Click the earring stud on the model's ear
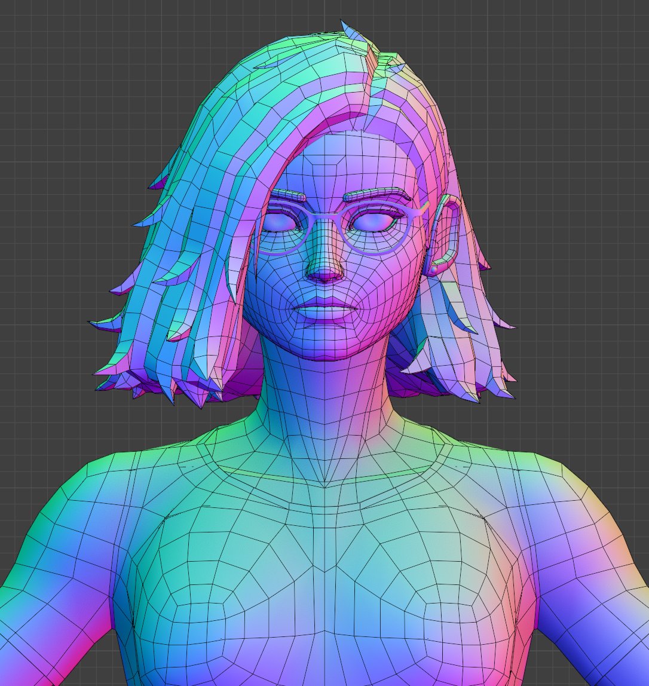Viewport: 649px width, 686px height. click(x=433, y=270)
